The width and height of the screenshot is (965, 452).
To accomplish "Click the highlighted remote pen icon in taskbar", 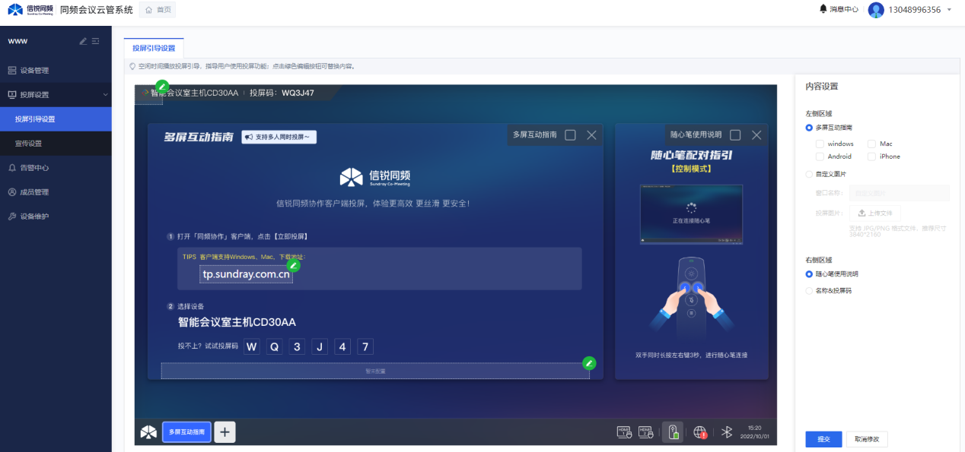I will click(x=673, y=432).
